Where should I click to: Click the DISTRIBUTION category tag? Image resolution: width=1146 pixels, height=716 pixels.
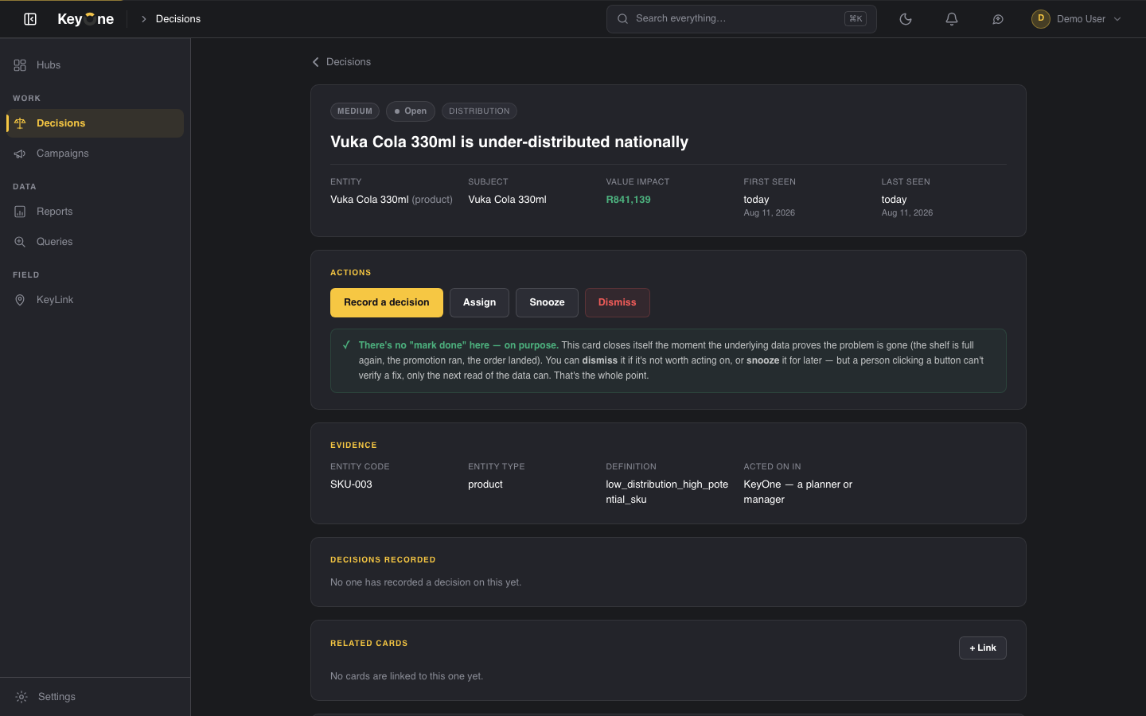click(x=479, y=111)
